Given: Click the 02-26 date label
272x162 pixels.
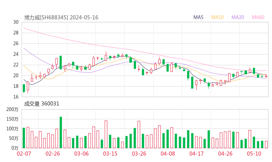Looking at the screenshot, I should coord(53,154).
